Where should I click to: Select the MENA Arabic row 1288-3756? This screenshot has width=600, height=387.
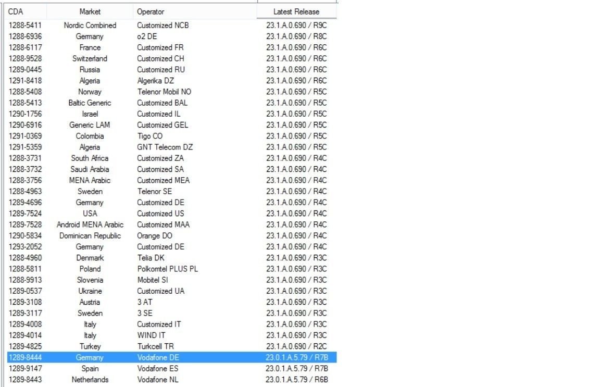coord(172,180)
